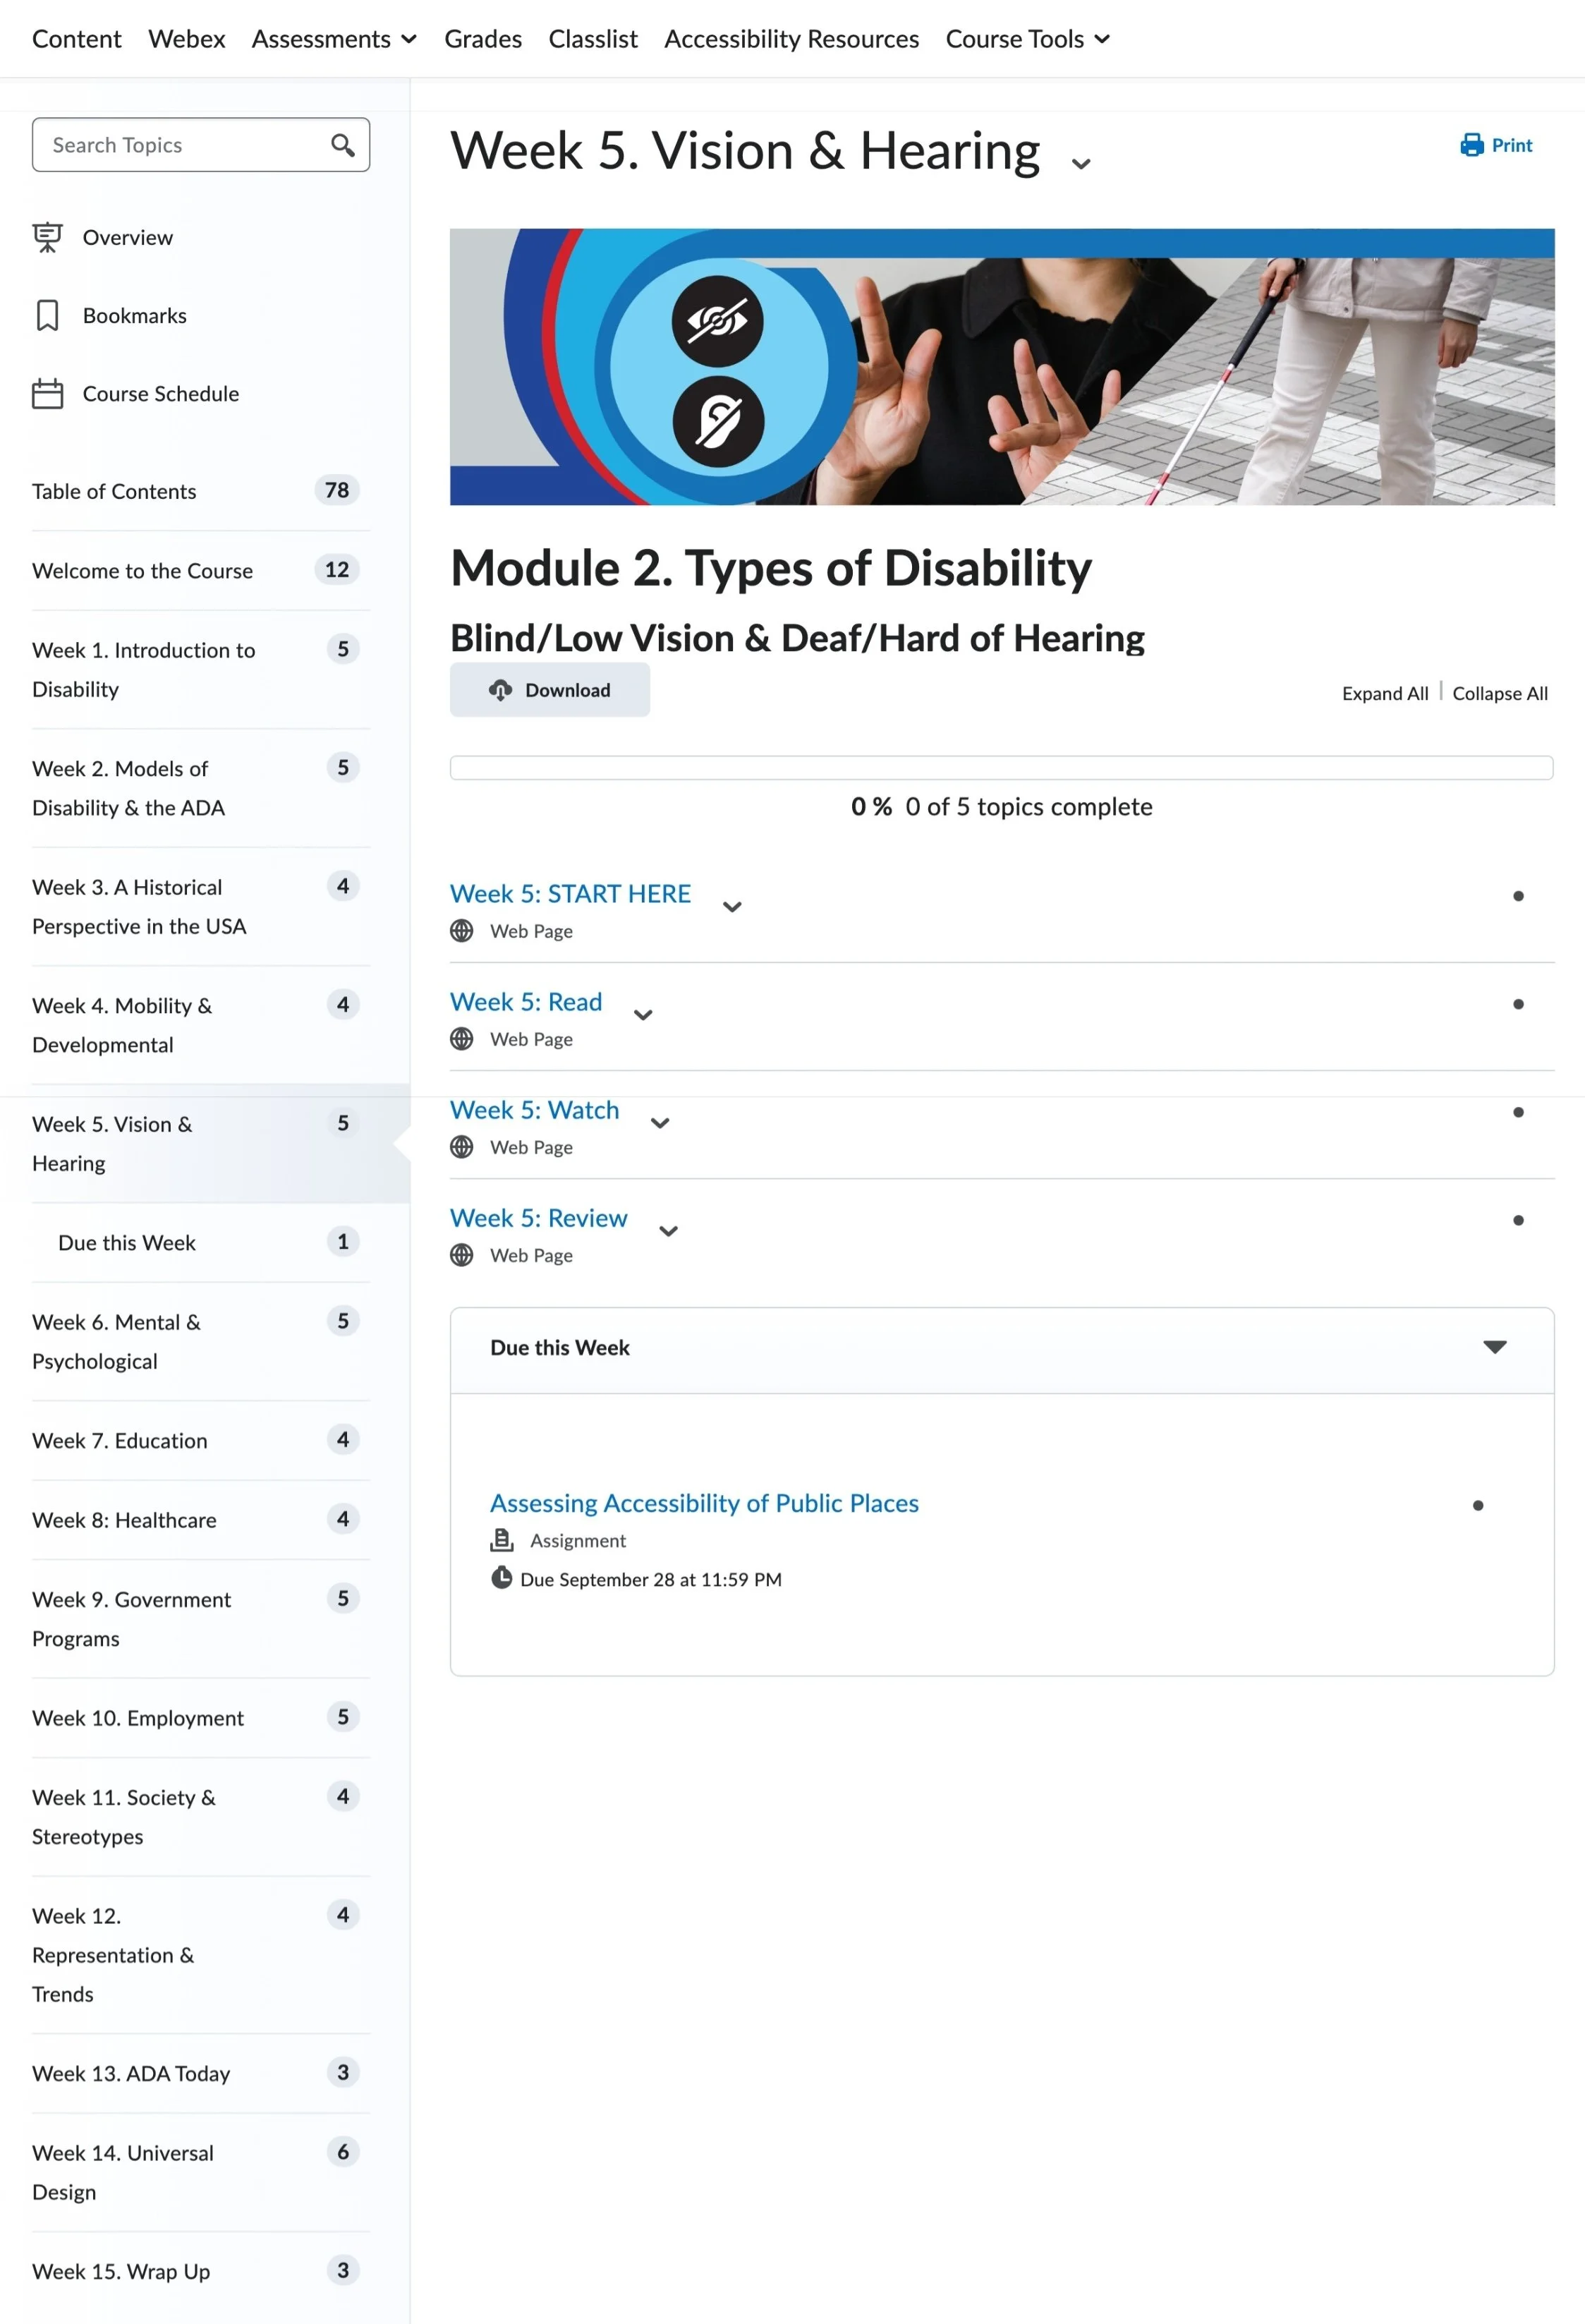Click the Bookmarks ribbon icon
Image resolution: width=1585 pixels, height=2324 pixels.
point(47,315)
